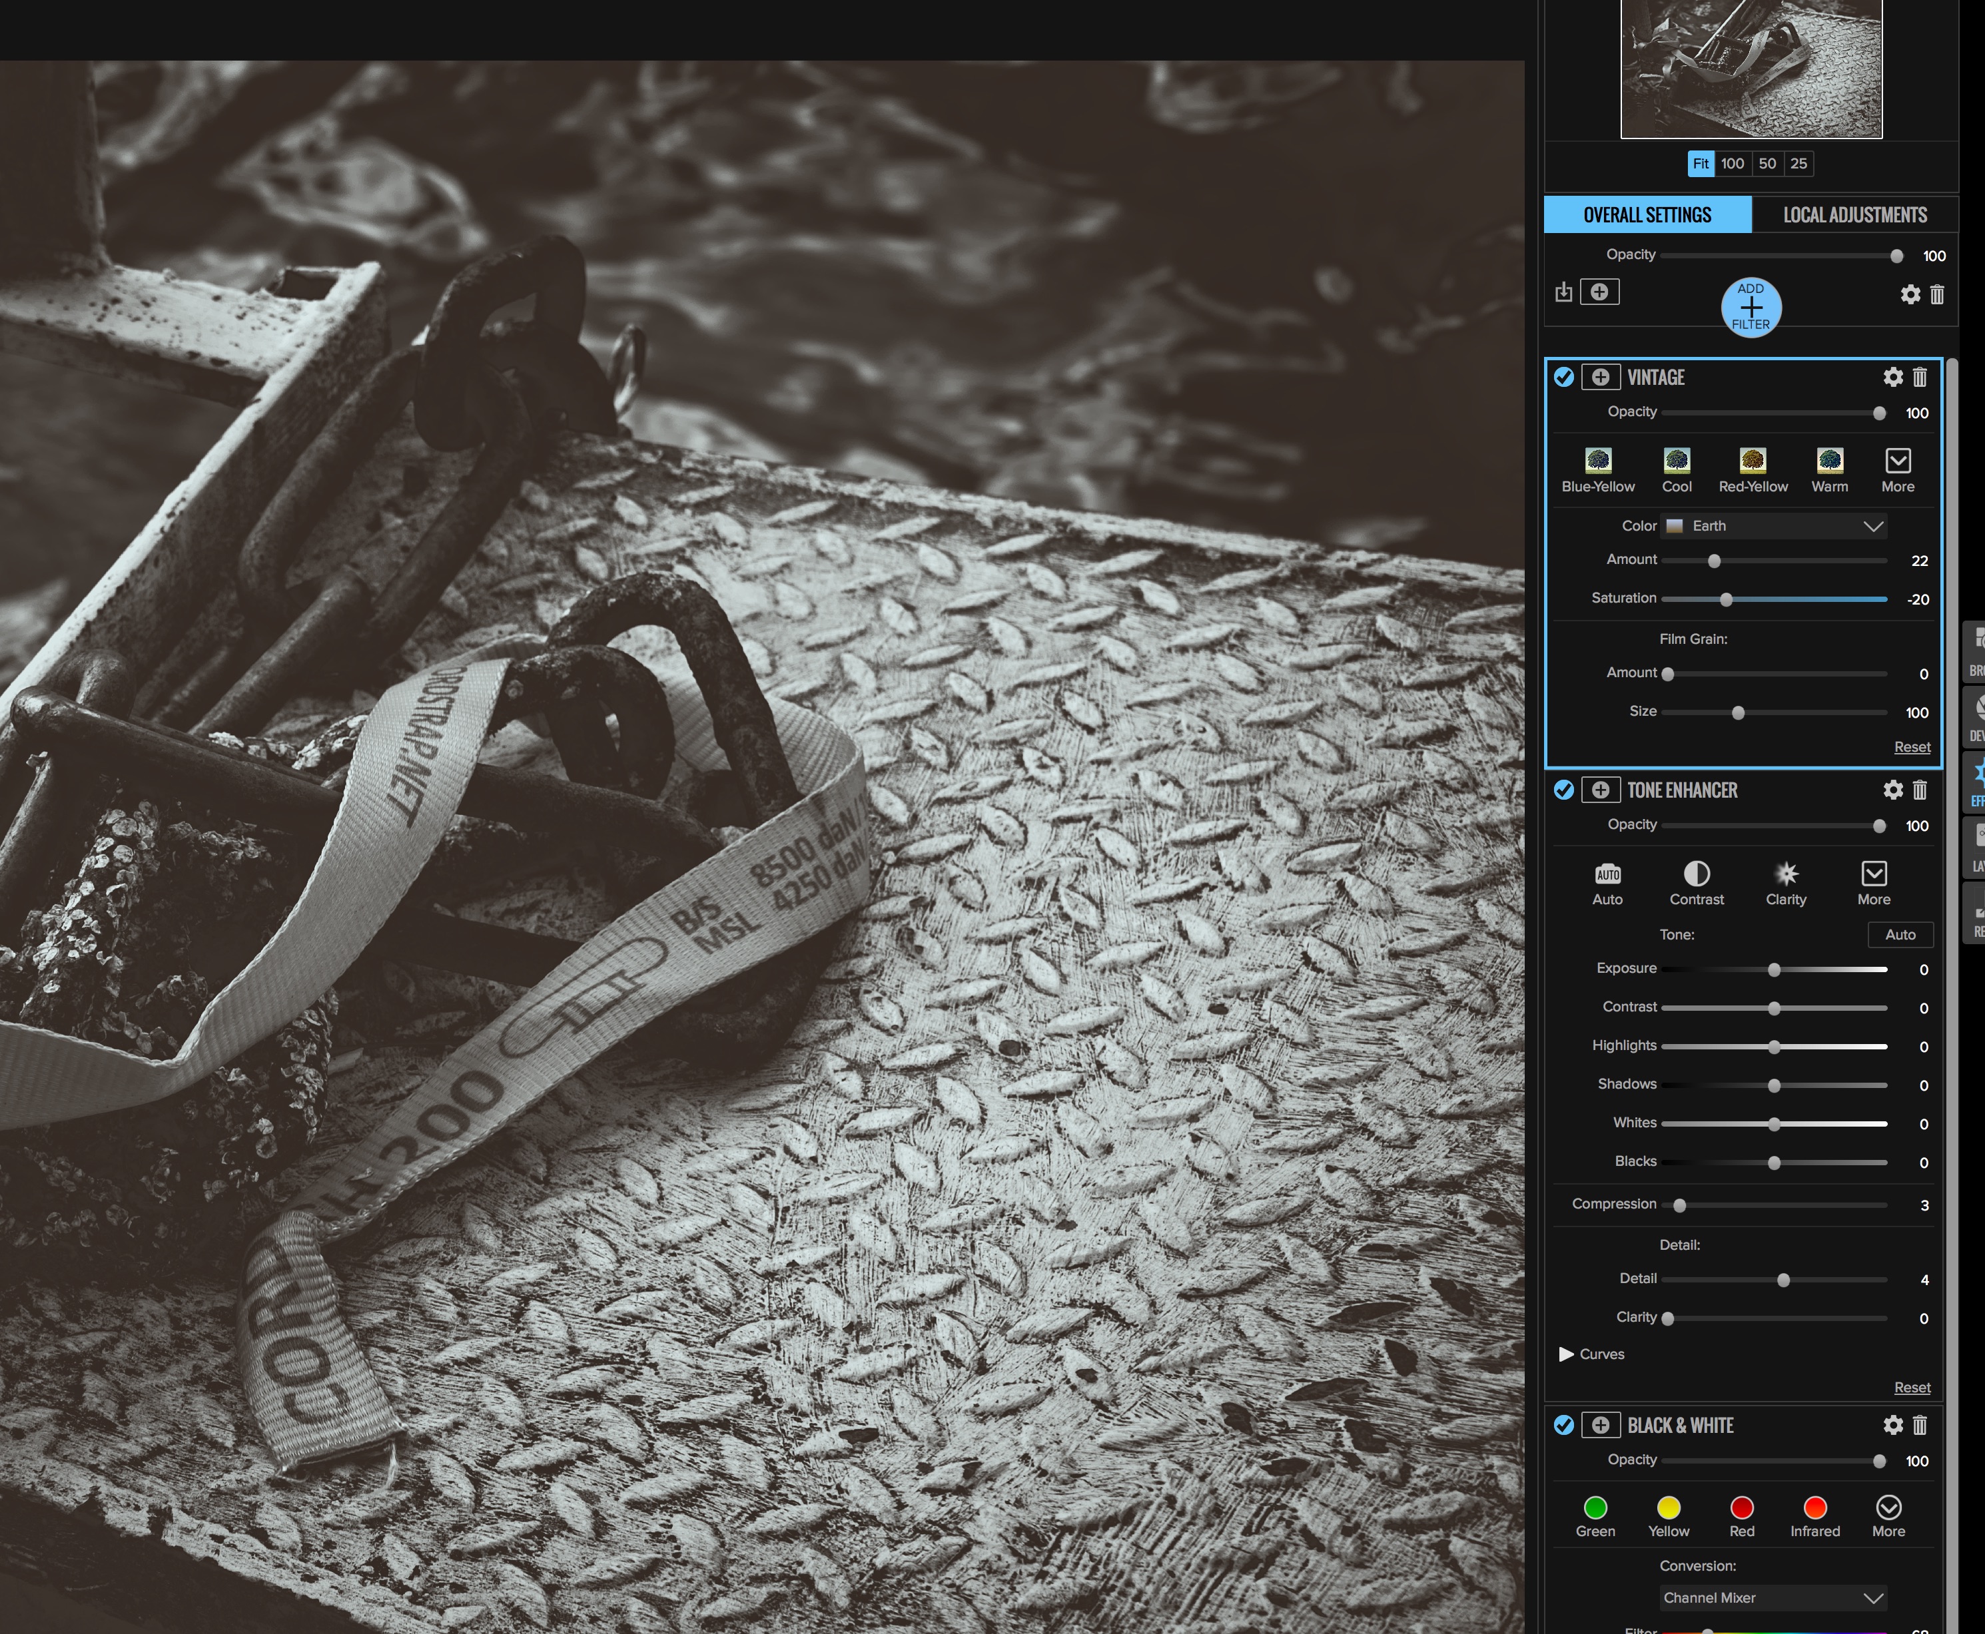Image resolution: width=1985 pixels, height=1634 pixels.
Task: Disable the Vintage filter checkmark
Action: click(x=1564, y=378)
